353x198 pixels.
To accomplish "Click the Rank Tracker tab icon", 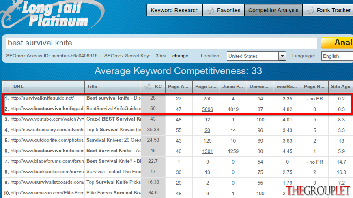I will [x=310, y=11].
